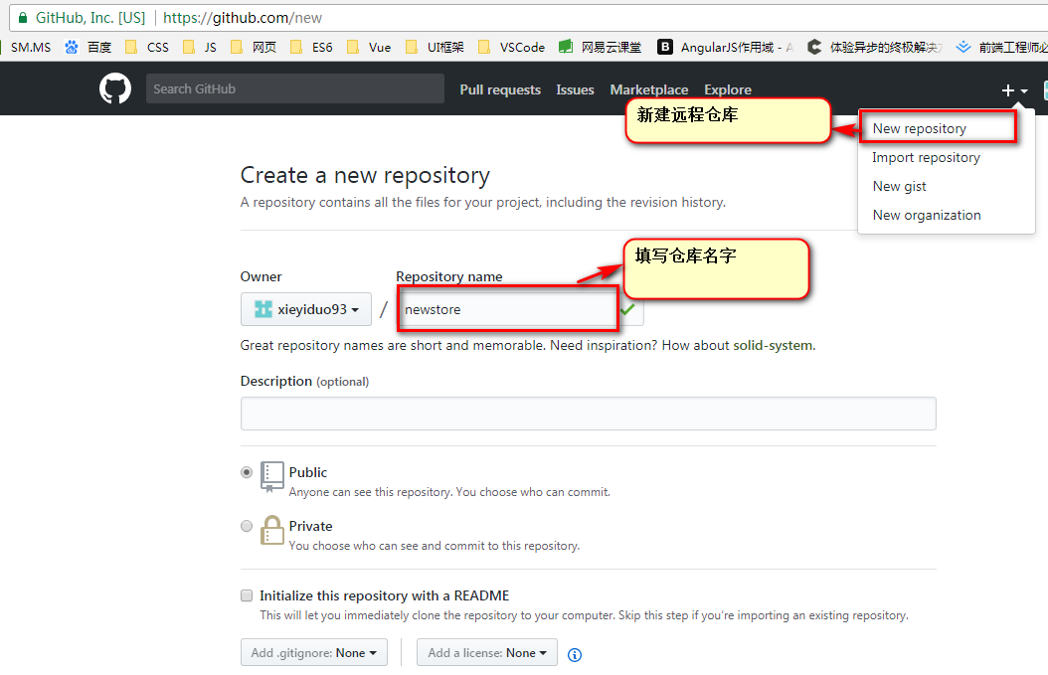Image resolution: width=1048 pixels, height=675 pixels.
Task: Open the 网页 bookmark folder
Action: (x=254, y=47)
